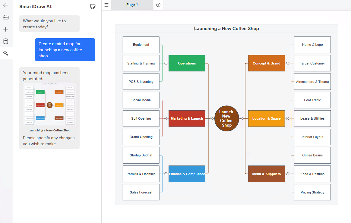
Task: Start a new chat with the chat icon
Action: [x=93, y=7]
